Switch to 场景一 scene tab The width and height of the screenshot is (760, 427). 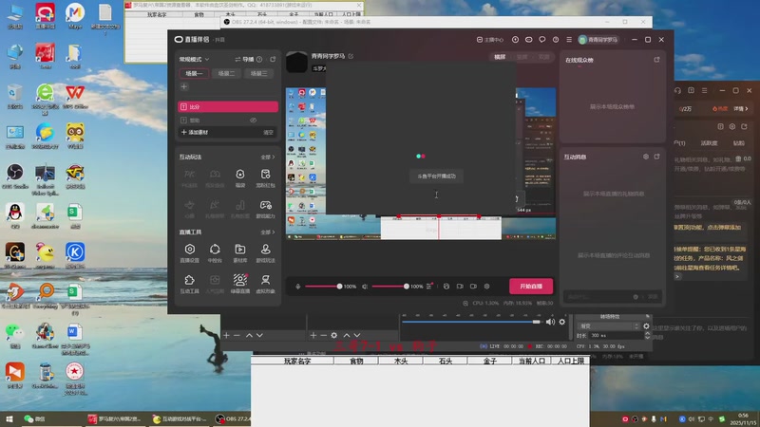(195, 74)
